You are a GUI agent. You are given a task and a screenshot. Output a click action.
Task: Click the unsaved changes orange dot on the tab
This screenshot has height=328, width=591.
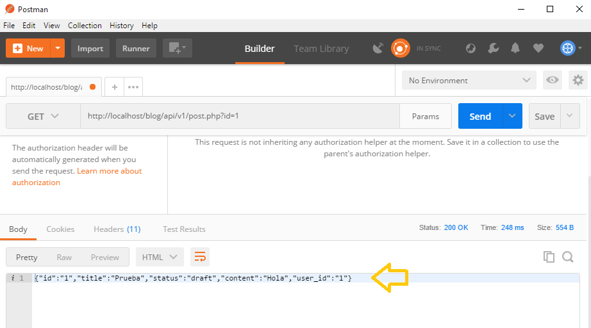click(x=92, y=87)
